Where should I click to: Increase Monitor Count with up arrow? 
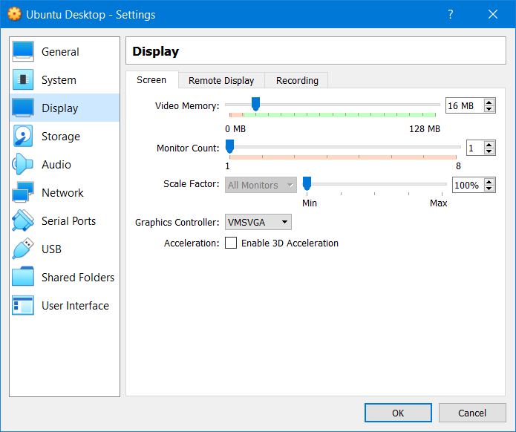489,145
